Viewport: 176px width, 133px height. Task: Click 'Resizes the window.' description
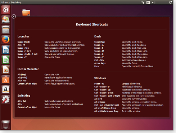pyautogui.click(x=131, y=111)
